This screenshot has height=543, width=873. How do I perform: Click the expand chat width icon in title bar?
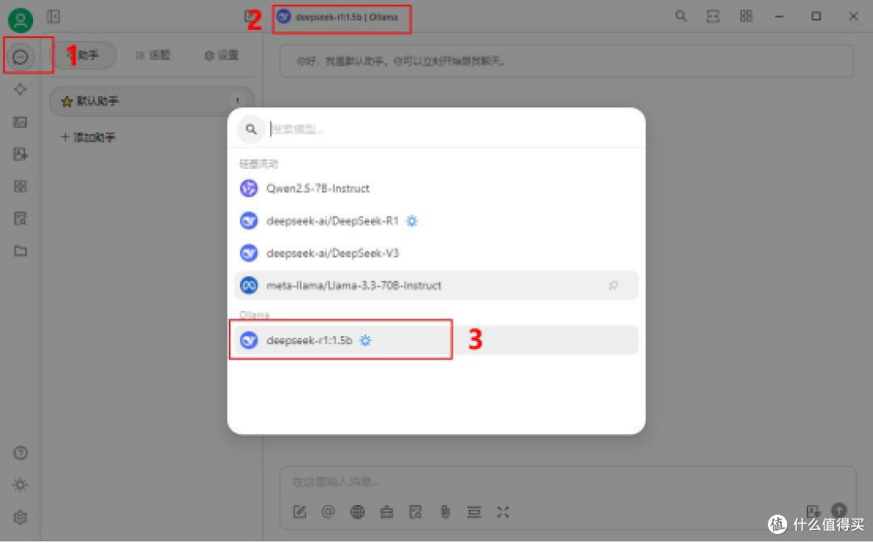[713, 16]
